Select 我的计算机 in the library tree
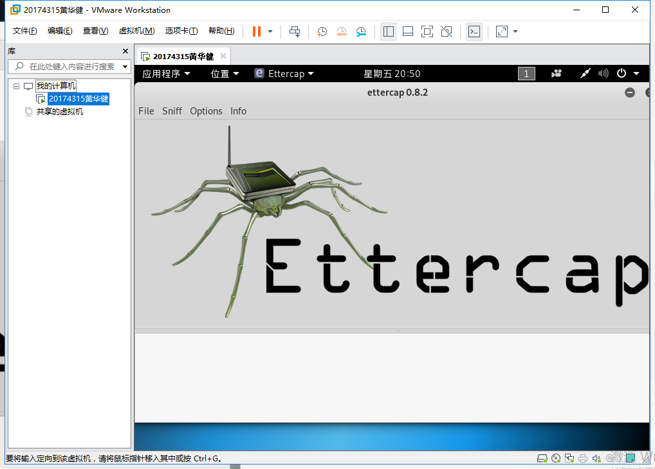Viewport: 655px width, 469px height. click(56, 86)
